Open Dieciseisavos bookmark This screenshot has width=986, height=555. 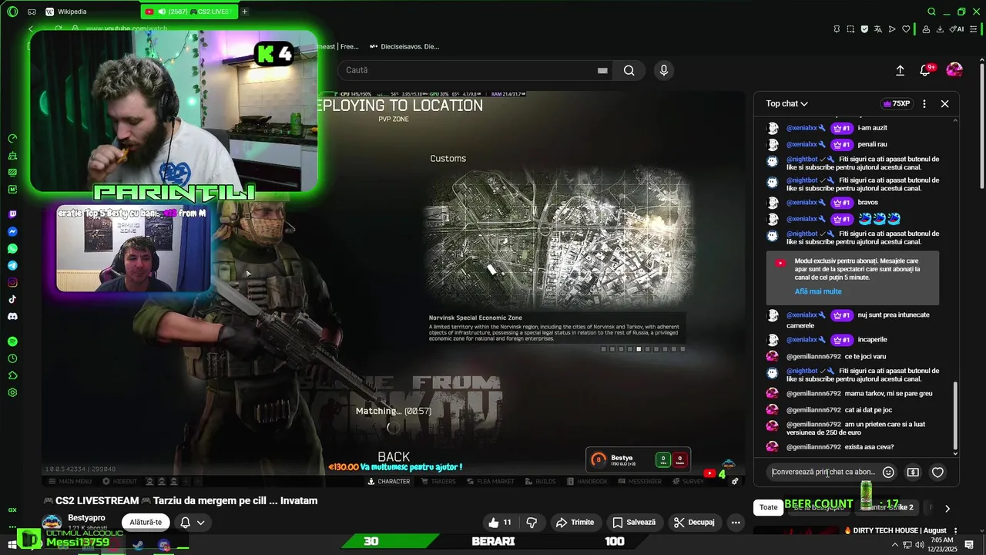[404, 46]
